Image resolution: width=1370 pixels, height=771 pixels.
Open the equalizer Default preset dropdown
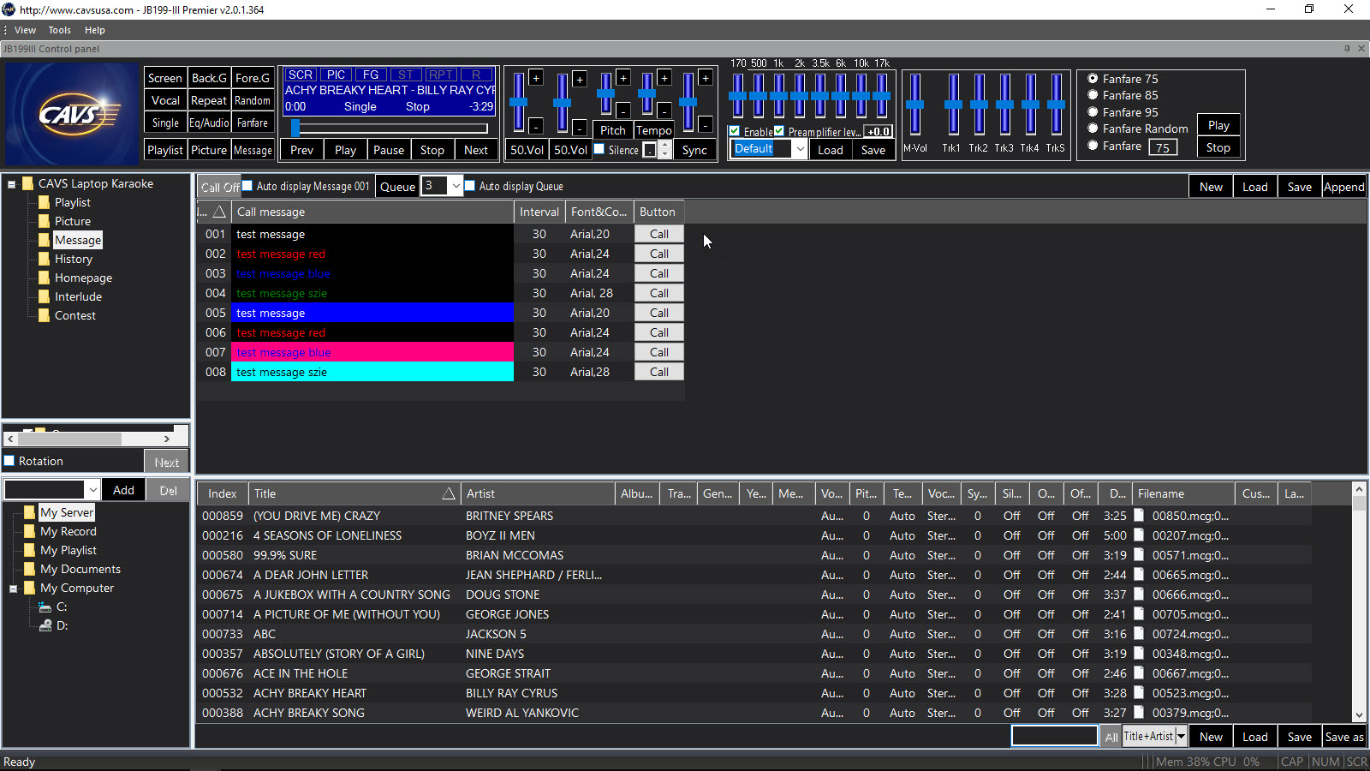(x=800, y=149)
